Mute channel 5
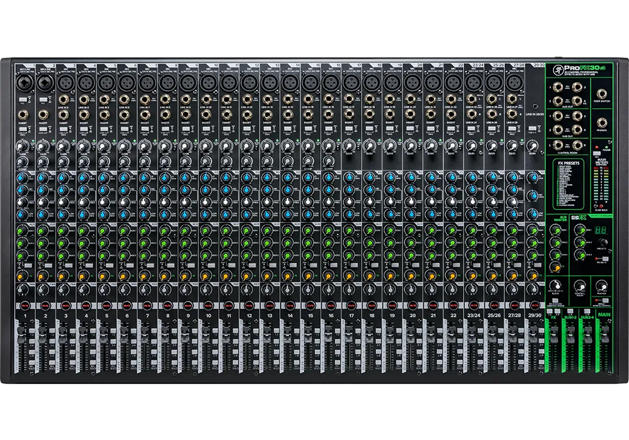Viewport: 629px width, 440px height. click(107, 305)
